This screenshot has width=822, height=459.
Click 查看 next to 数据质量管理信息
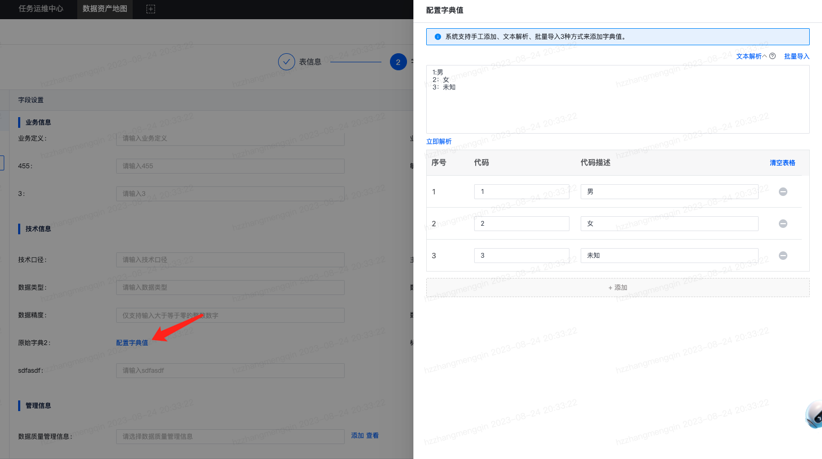click(x=372, y=436)
